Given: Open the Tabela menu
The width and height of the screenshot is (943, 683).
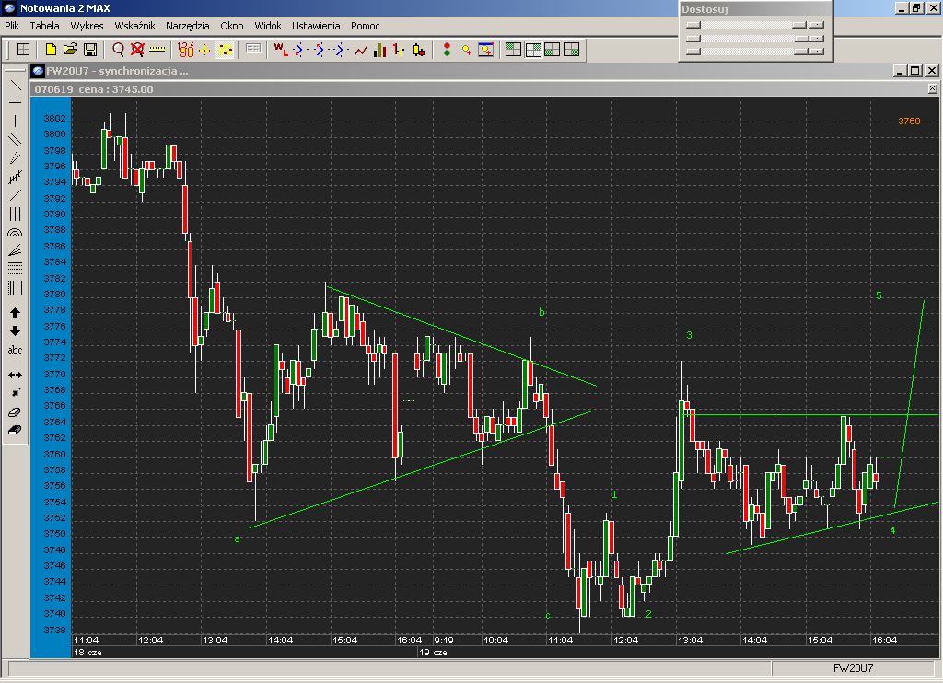Looking at the screenshot, I should point(44,25).
